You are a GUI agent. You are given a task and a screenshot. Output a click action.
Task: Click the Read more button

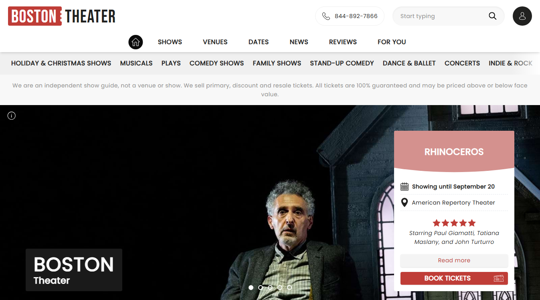(454, 260)
